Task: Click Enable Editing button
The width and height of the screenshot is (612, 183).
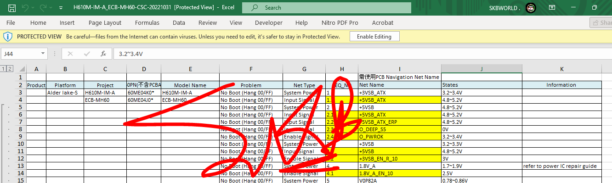Action: click(374, 37)
